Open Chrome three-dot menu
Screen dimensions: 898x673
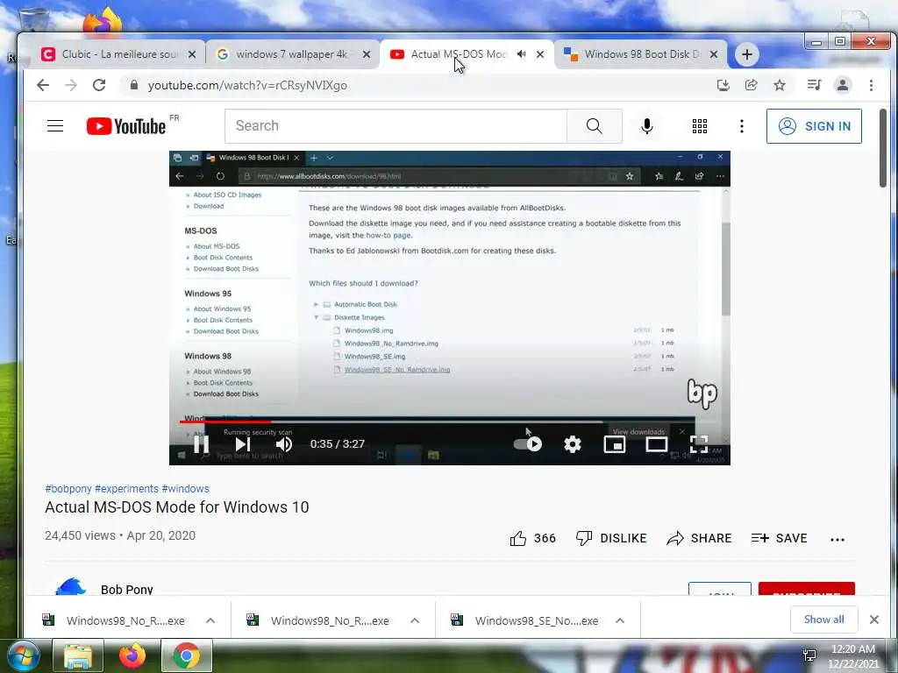871,85
